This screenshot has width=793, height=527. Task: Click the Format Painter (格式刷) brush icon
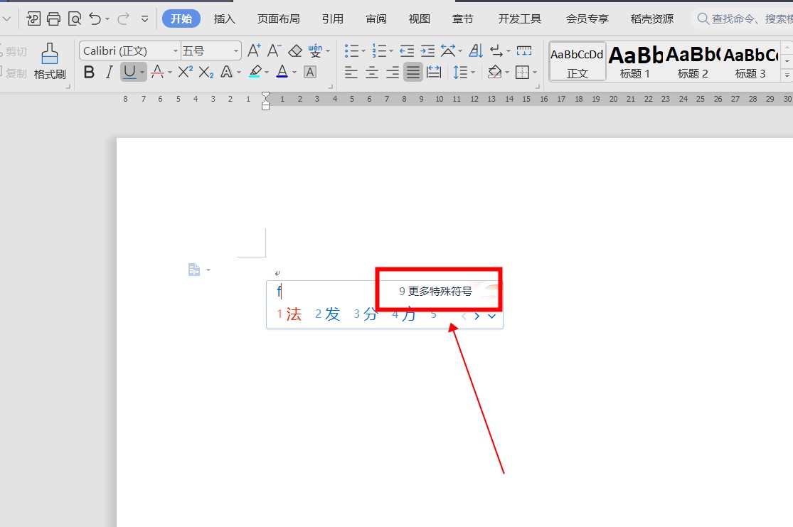[x=49, y=55]
